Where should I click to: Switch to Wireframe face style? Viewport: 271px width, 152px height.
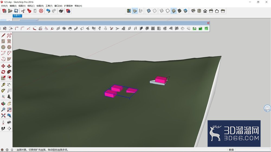point(162,11)
